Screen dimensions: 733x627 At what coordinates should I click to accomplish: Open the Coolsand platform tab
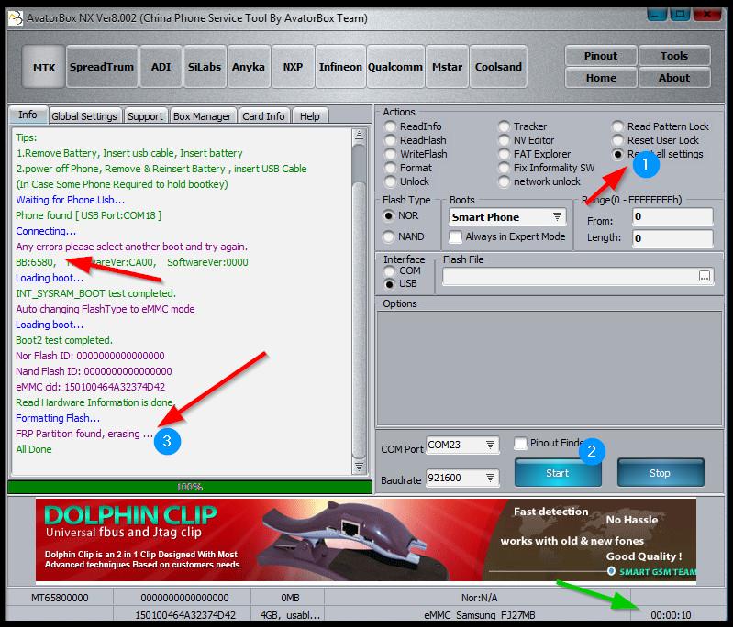[x=498, y=67]
